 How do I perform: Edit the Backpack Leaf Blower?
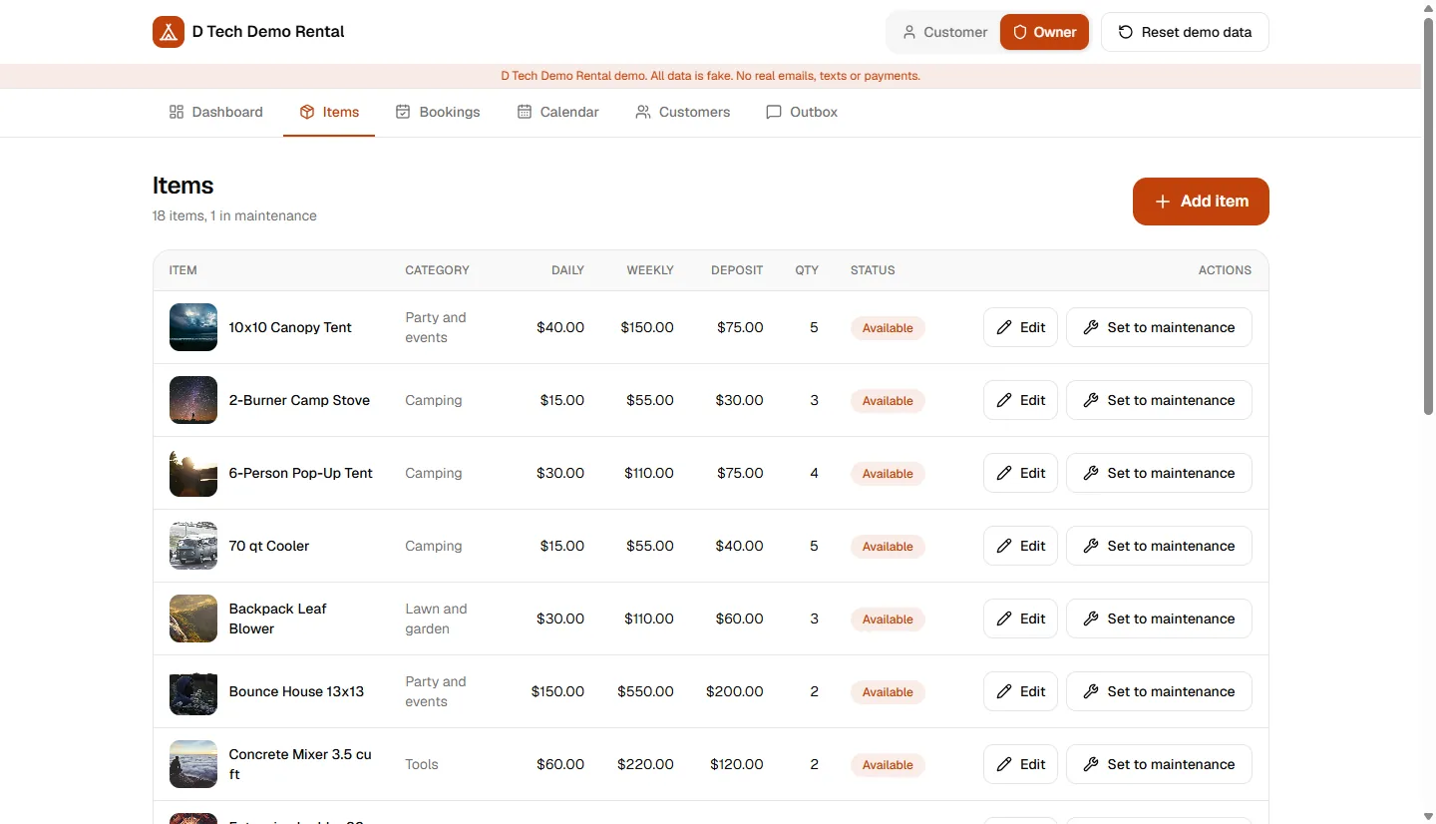(x=1020, y=618)
